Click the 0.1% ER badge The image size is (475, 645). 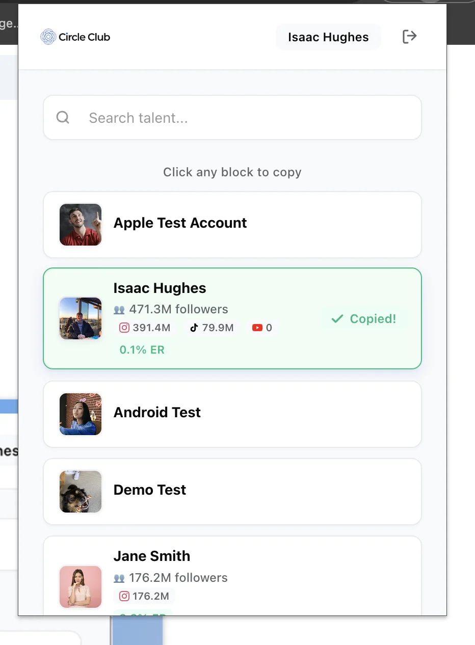[x=142, y=350]
